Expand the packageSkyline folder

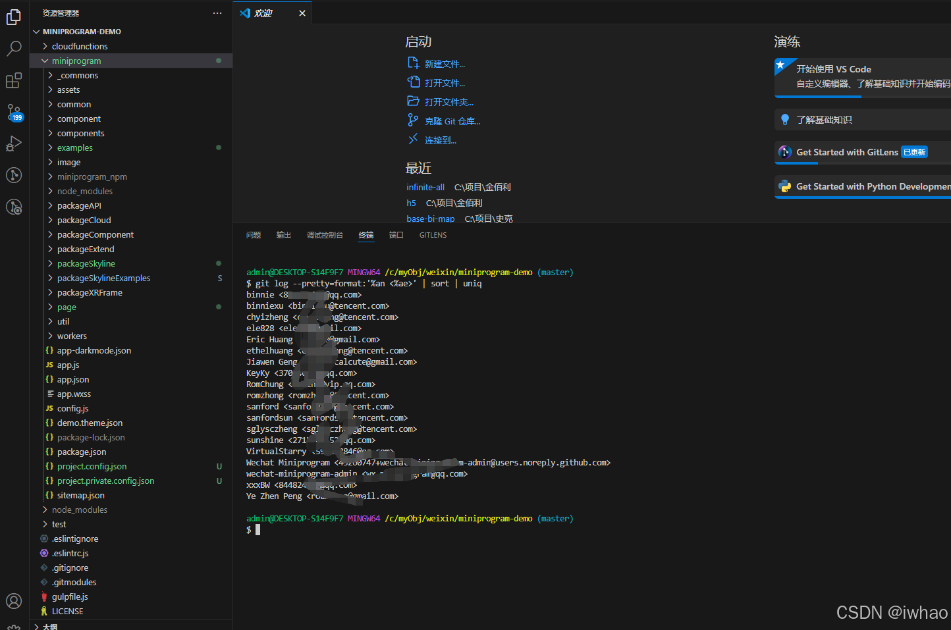click(50, 263)
